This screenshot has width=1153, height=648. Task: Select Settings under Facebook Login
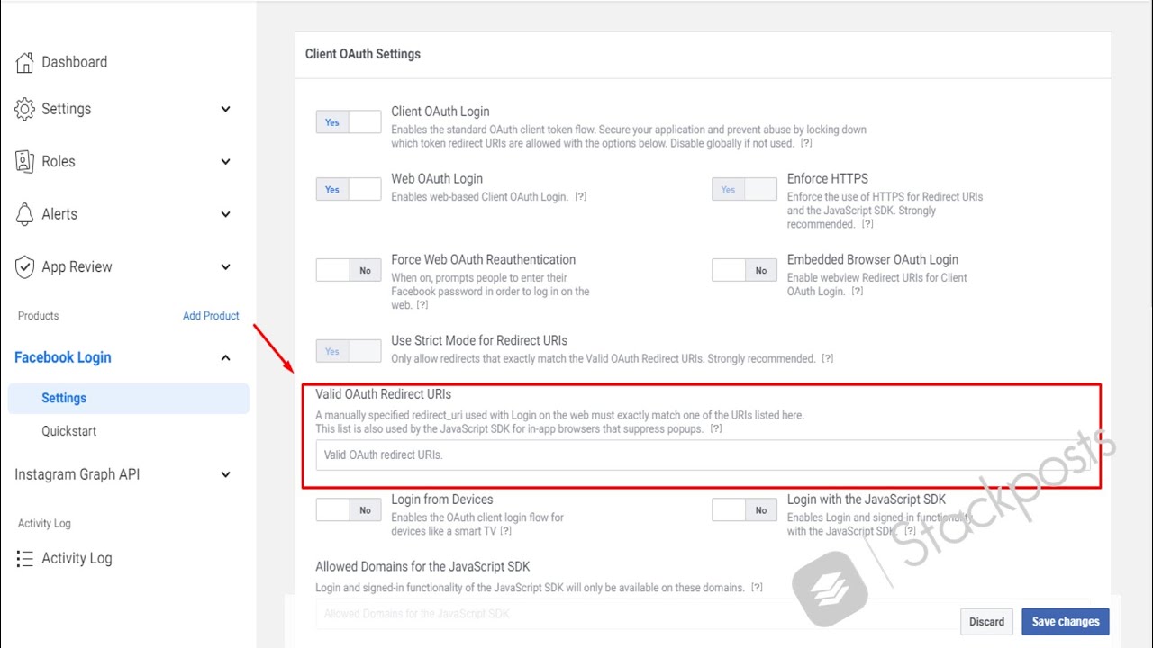tap(128, 398)
